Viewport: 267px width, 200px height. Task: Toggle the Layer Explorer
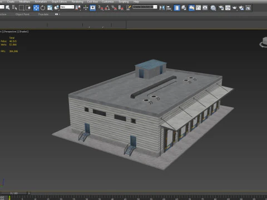coord(184,8)
